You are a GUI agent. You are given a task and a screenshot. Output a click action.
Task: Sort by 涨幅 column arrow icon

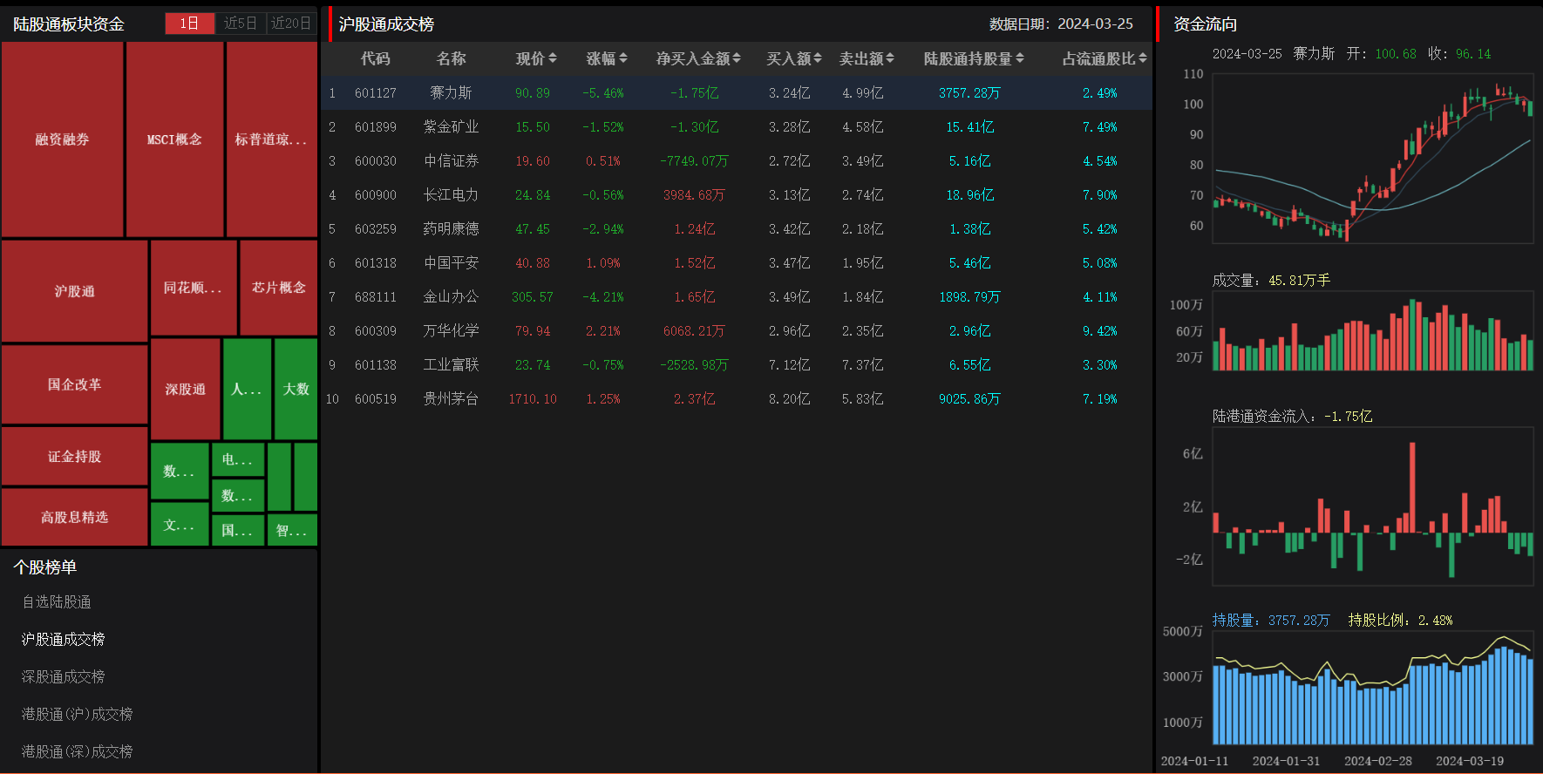[x=622, y=58]
